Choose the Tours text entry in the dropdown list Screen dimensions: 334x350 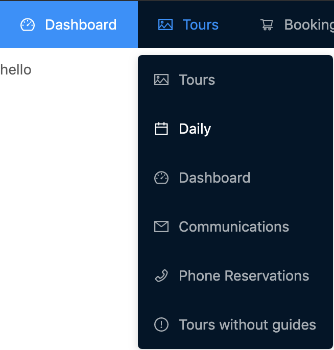197,80
